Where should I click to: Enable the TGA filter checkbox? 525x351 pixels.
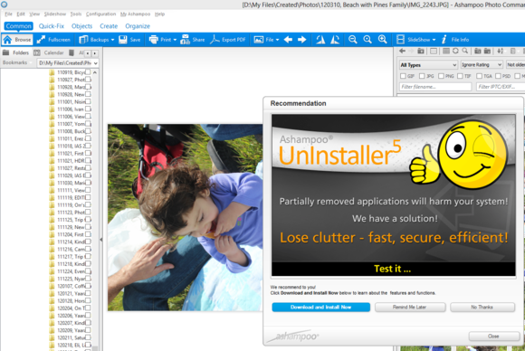click(x=479, y=76)
